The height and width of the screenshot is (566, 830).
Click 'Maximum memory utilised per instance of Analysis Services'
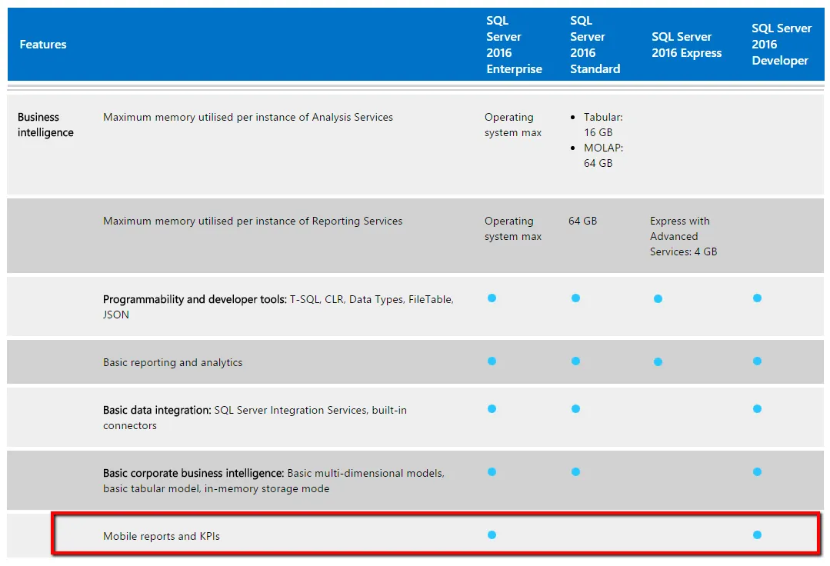[248, 117]
